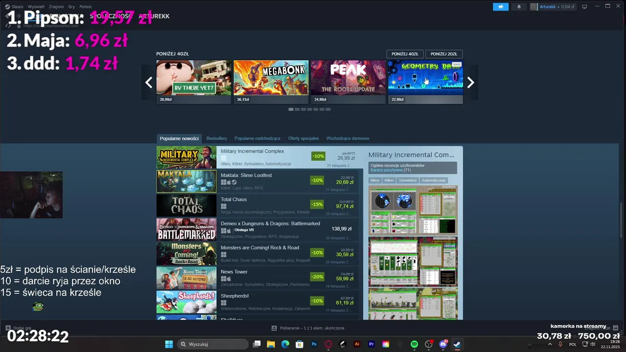
Task: View first preview screenshot with globes
Action: pos(413,210)
